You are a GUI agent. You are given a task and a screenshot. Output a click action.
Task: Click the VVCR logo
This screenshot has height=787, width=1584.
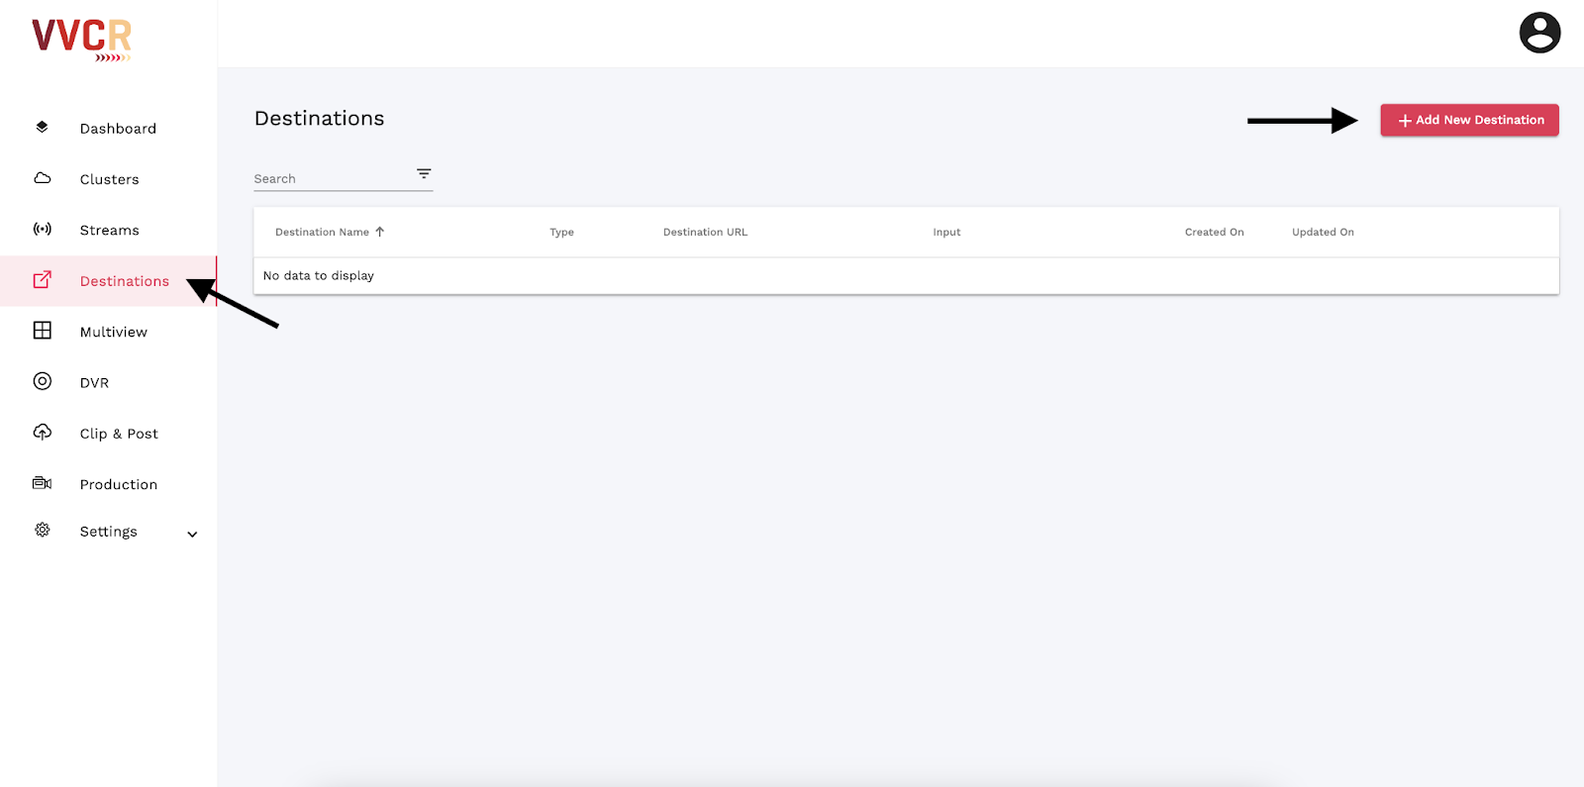pos(81,40)
